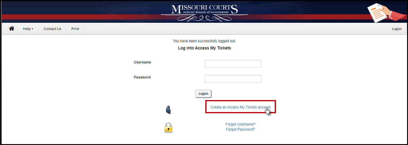Click the Log into Access My Tickets heading
The width and height of the screenshot is (408, 145).
[x=204, y=48]
